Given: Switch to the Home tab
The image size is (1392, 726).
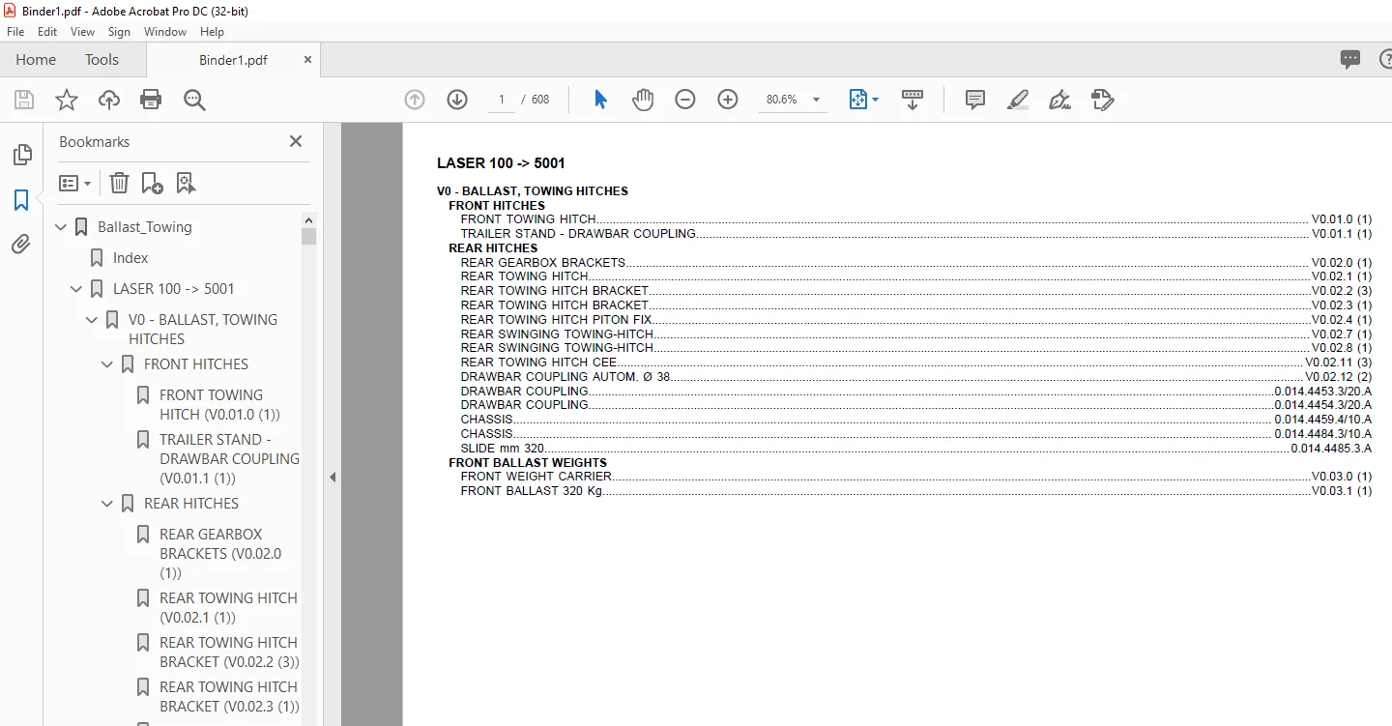Looking at the screenshot, I should [x=36, y=60].
